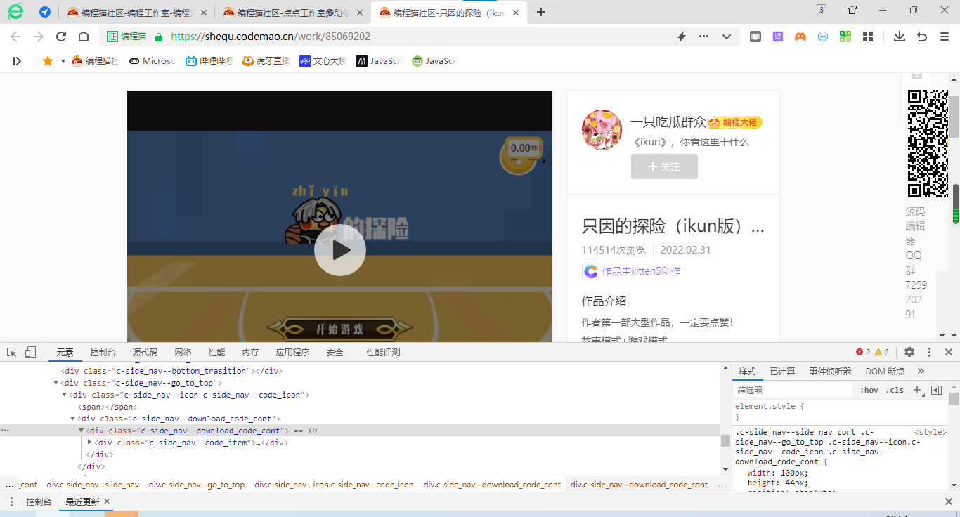Open the 哔哩哔哩 bookmark
960x517 pixels.
(209, 61)
